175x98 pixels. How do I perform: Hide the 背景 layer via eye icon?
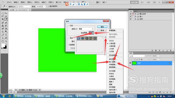point(130,63)
